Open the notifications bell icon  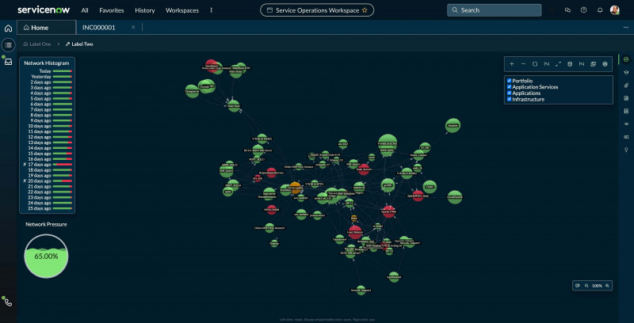tap(600, 10)
